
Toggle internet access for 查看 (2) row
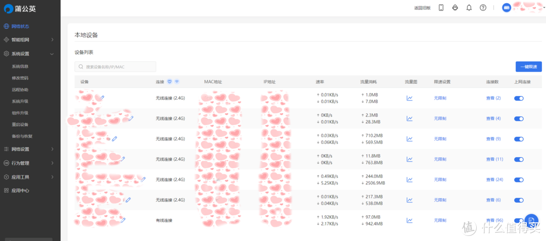click(519, 99)
